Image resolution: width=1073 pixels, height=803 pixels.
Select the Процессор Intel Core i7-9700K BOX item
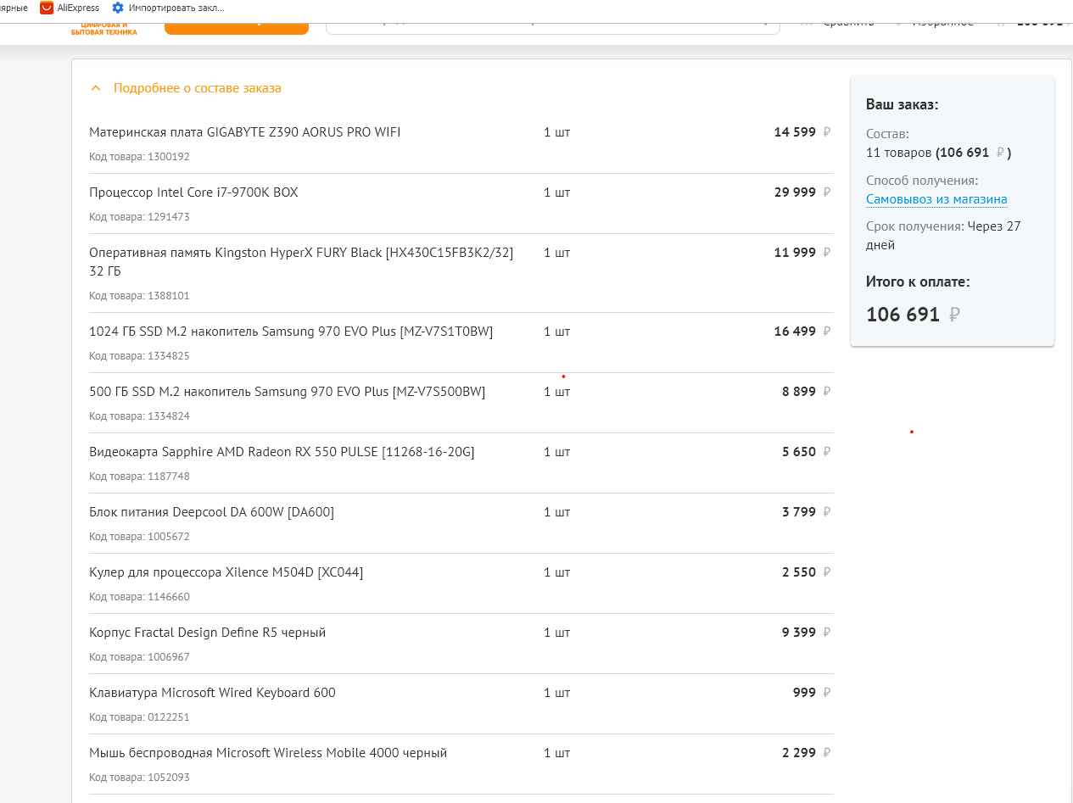pyautogui.click(x=193, y=192)
